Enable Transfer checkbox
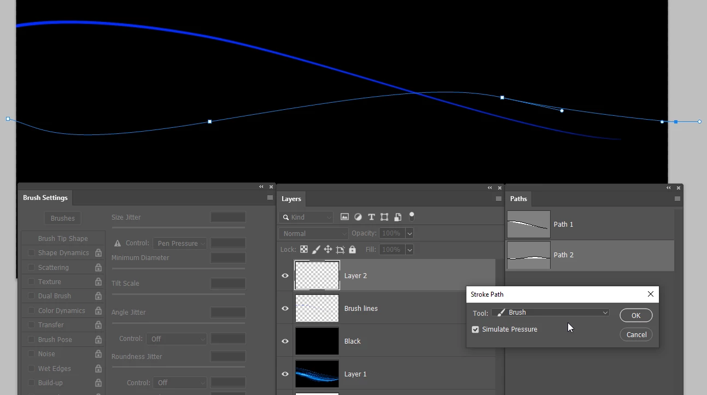707x395 pixels. [31, 325]
